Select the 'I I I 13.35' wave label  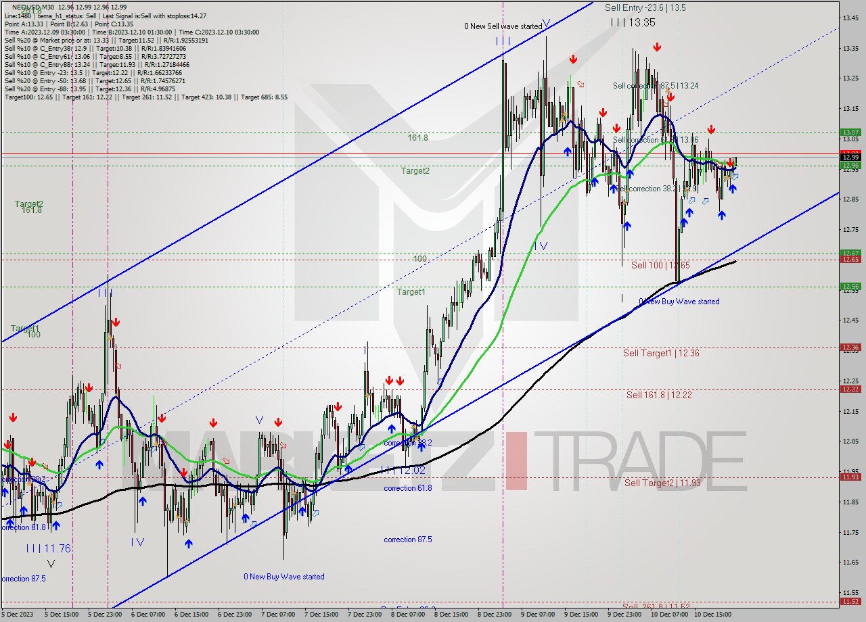633,22
